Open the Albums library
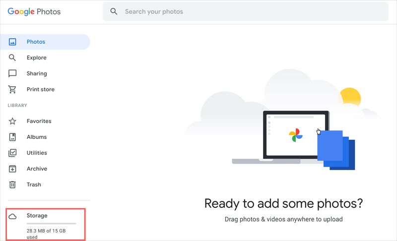397x241 pixels. (x=37, y=137)
